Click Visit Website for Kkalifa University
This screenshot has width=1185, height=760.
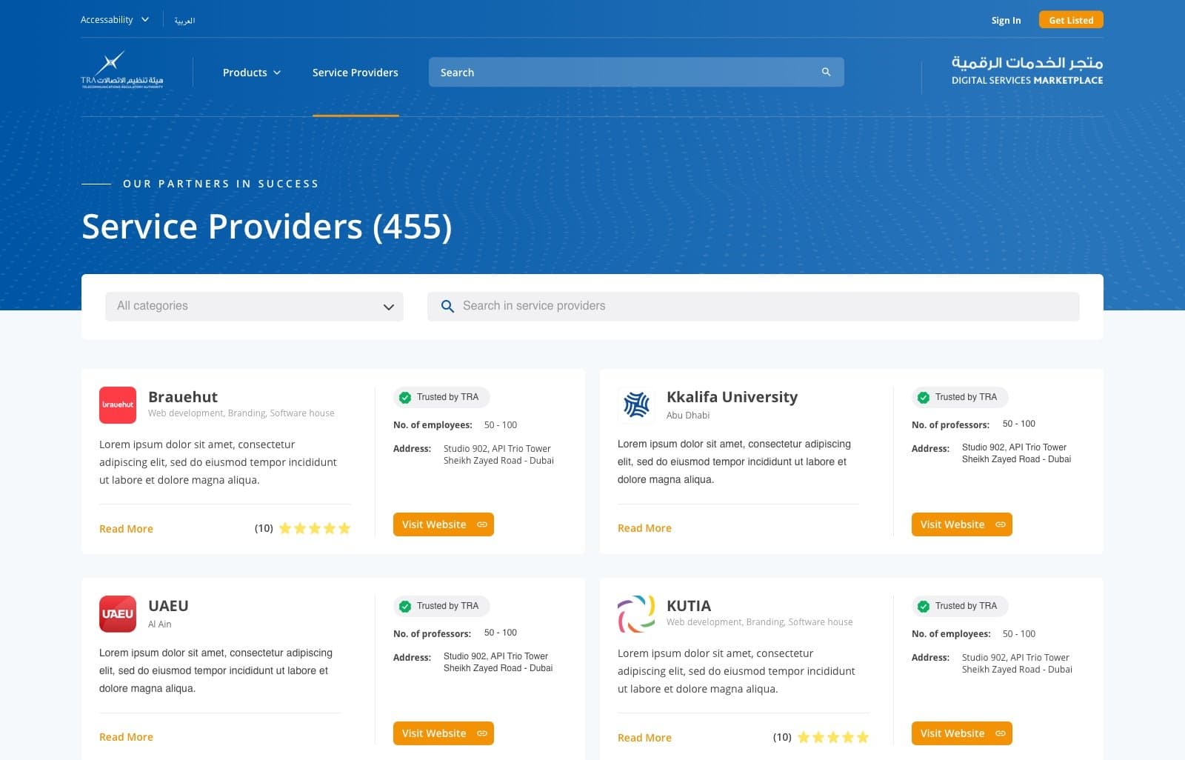tap(961, 524)
